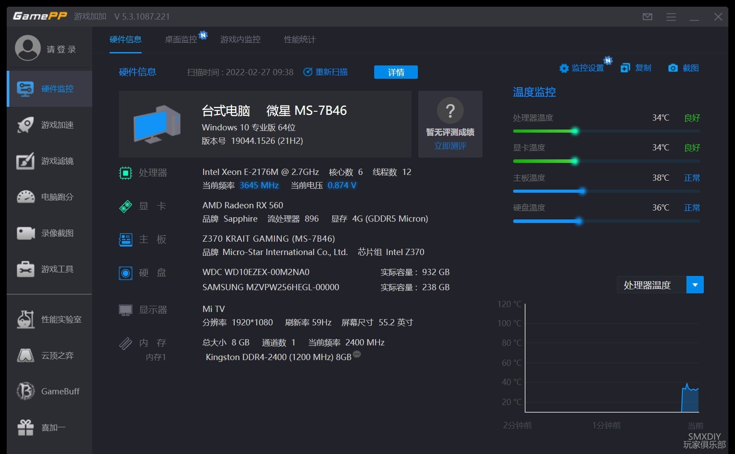
Task: Click the 0.874 V voltage value
Action: click(x=342, y=185)
